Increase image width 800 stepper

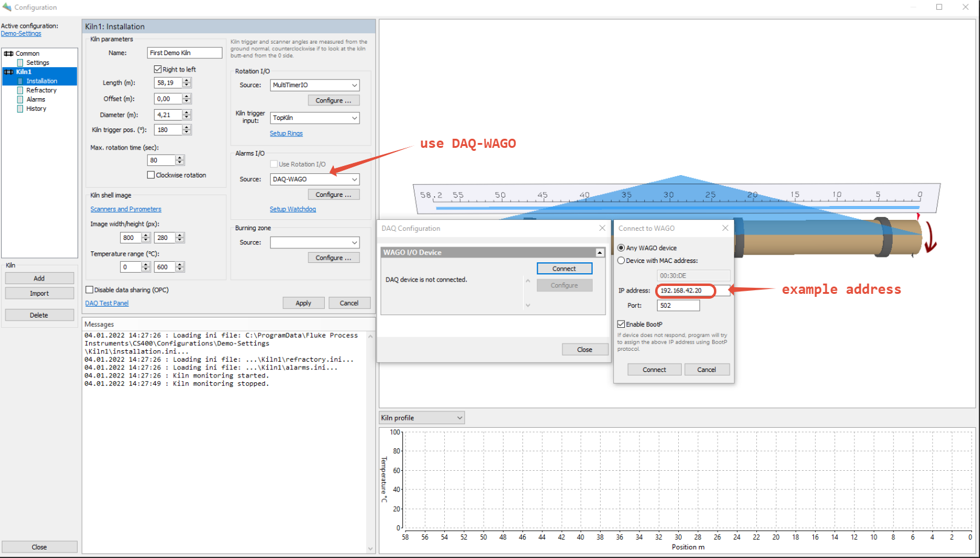pyautogui.click(x=145, y=235)
